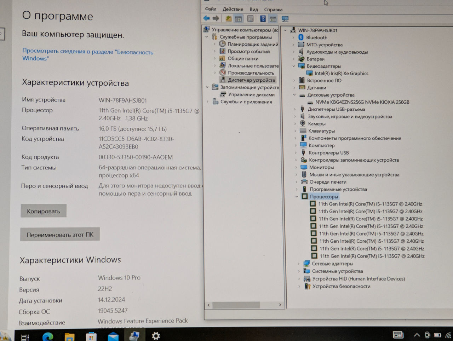Click the Копировать button under device specs
The height and width of the screenshot is (341, 453).
coord(44,211)
